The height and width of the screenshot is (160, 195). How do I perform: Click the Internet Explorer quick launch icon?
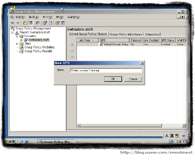click(x=26, y=142)
